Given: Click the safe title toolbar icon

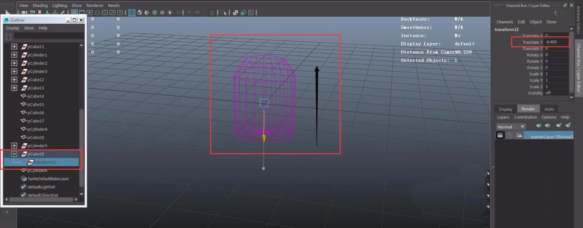Looking at the screenshot, I should point(120,13).
